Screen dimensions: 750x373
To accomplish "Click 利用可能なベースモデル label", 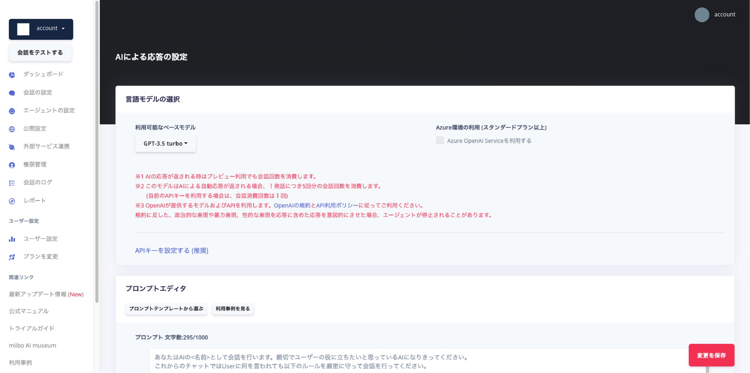I will point(165,127).
